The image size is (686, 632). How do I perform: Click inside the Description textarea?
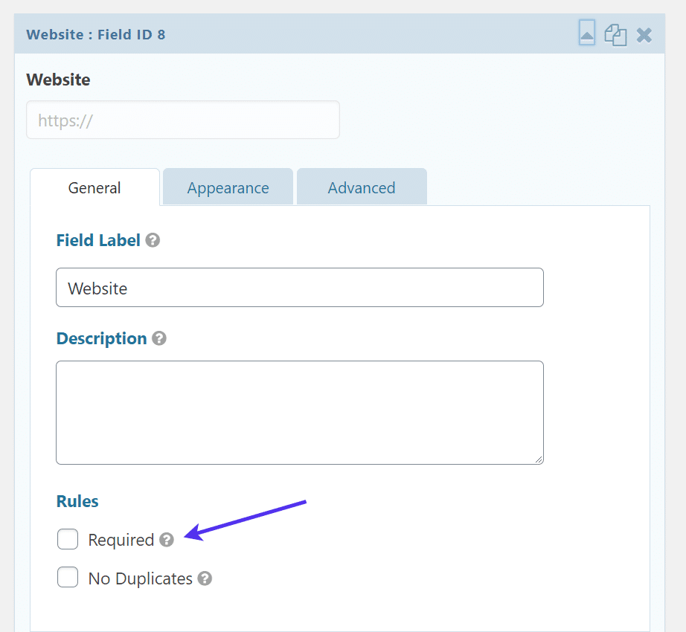click(299, 413)
